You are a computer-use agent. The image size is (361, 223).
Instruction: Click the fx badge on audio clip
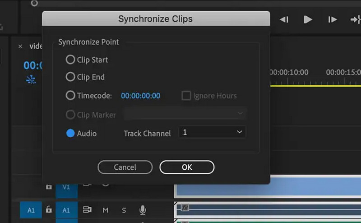pyautogui.click(x=185, y=208)
